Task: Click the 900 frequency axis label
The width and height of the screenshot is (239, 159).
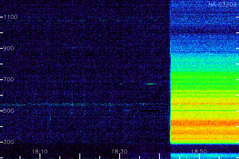Action: (8, 48)
